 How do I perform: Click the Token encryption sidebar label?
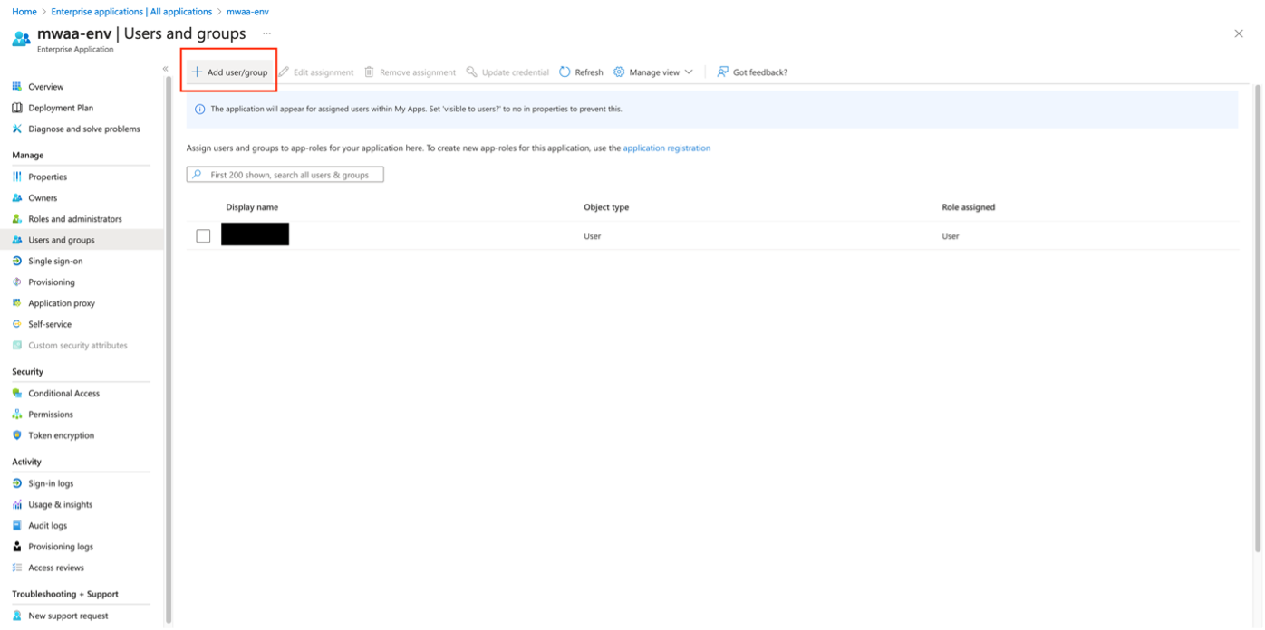tap(62, 435)
